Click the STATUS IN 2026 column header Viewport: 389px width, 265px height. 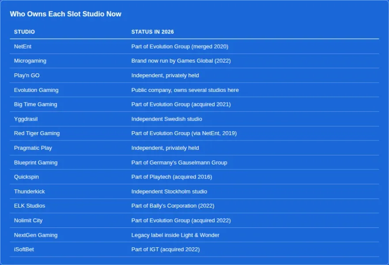click(x=153, y=32)
